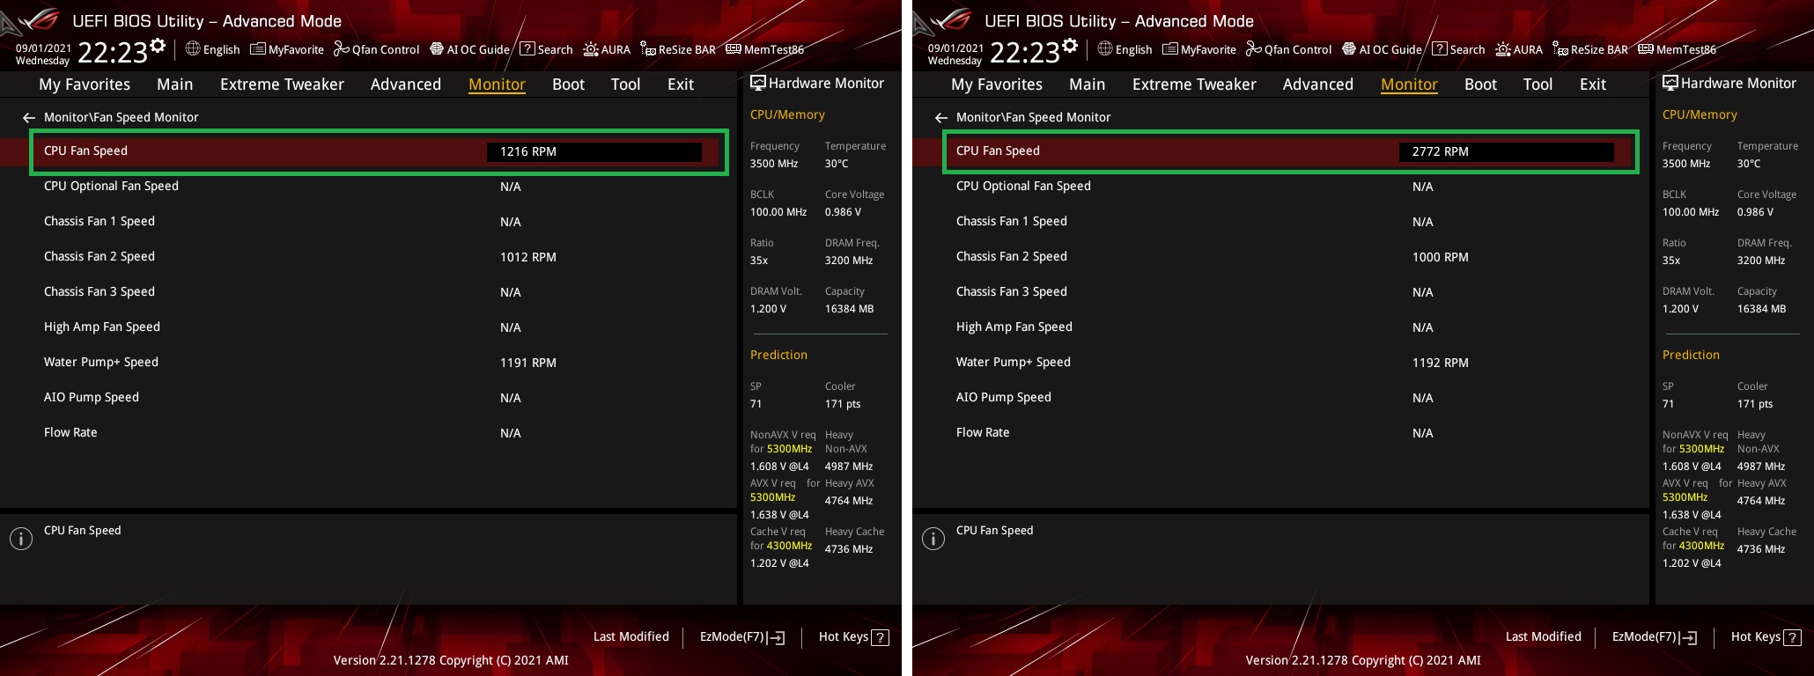1814x676 pixels.
Task: Open AURA lighting settings in right BIOS window
Action: coord(1519,49)
